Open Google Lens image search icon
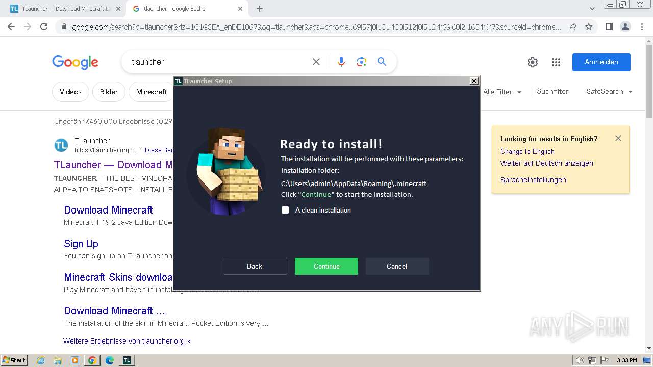Screen dimensions: 653x367 coord(362,62)
